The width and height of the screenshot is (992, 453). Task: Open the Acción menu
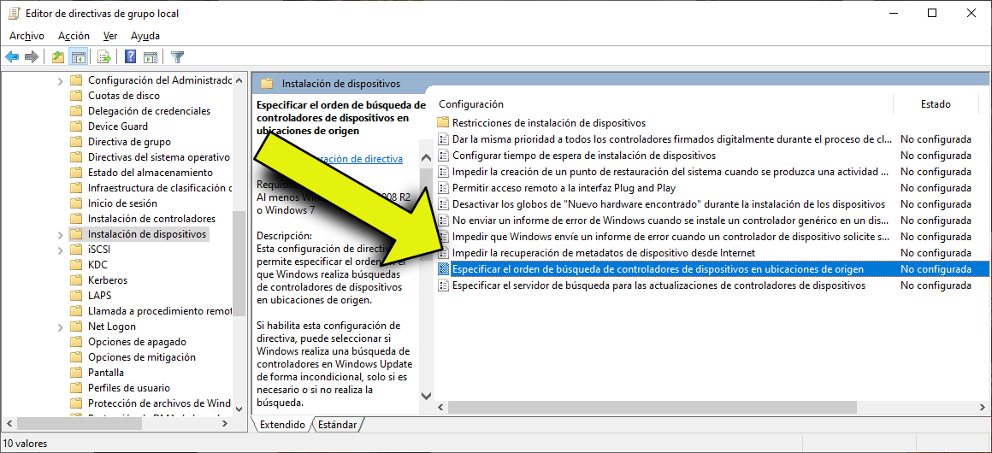(74, 36)
